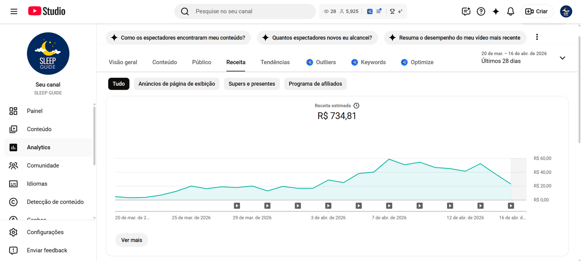Open the Optimize tab
This screenshot has width=581, height=261.
pos(417,62)
